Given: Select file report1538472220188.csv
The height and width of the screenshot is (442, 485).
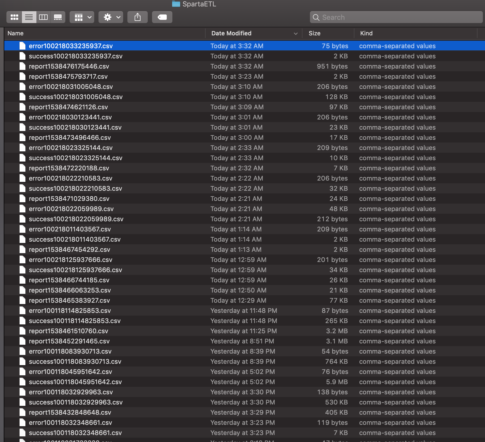Looking at the screenshot, I should (245, 168).
